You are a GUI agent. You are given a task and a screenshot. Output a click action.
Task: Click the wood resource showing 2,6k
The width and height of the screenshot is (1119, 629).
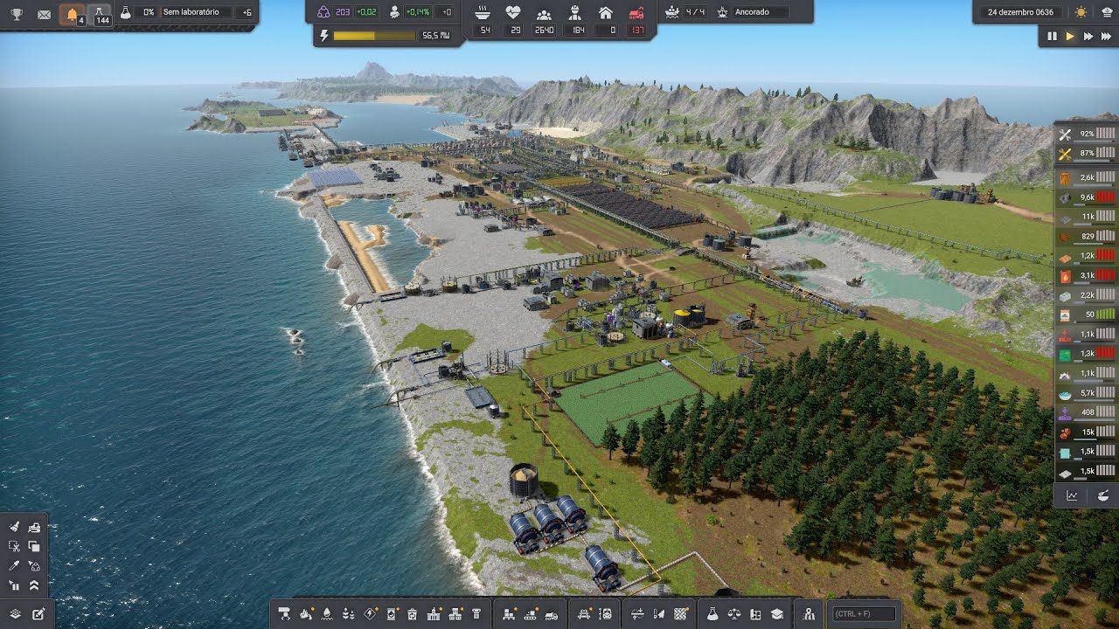pos(1087,177)
